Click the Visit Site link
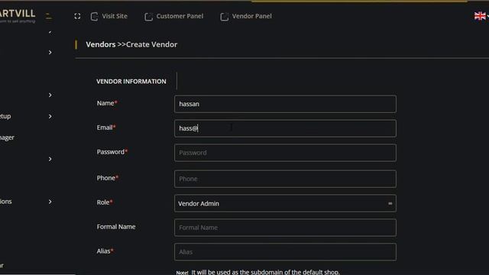This screenshot has height=275, width=489. [x=115, y=16]
